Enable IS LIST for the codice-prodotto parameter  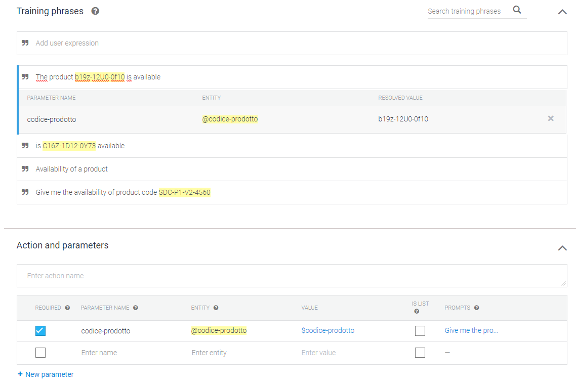[420, 330]
